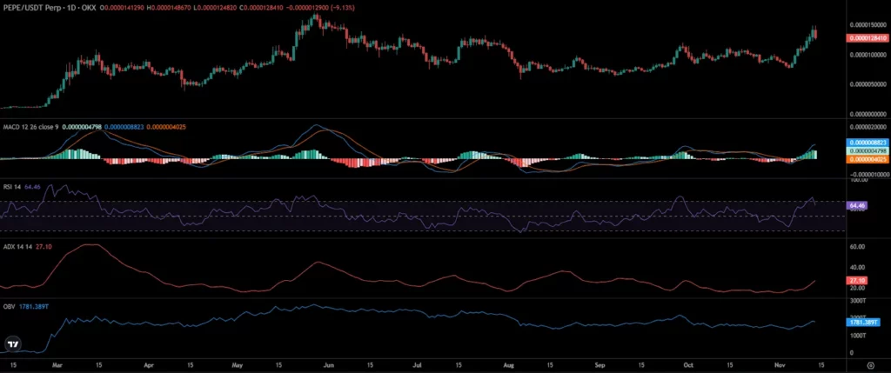Click MACD legend histogram value 0.0000004798
The height and width of the screenshot is (373, 891).
tap(81, 127)
